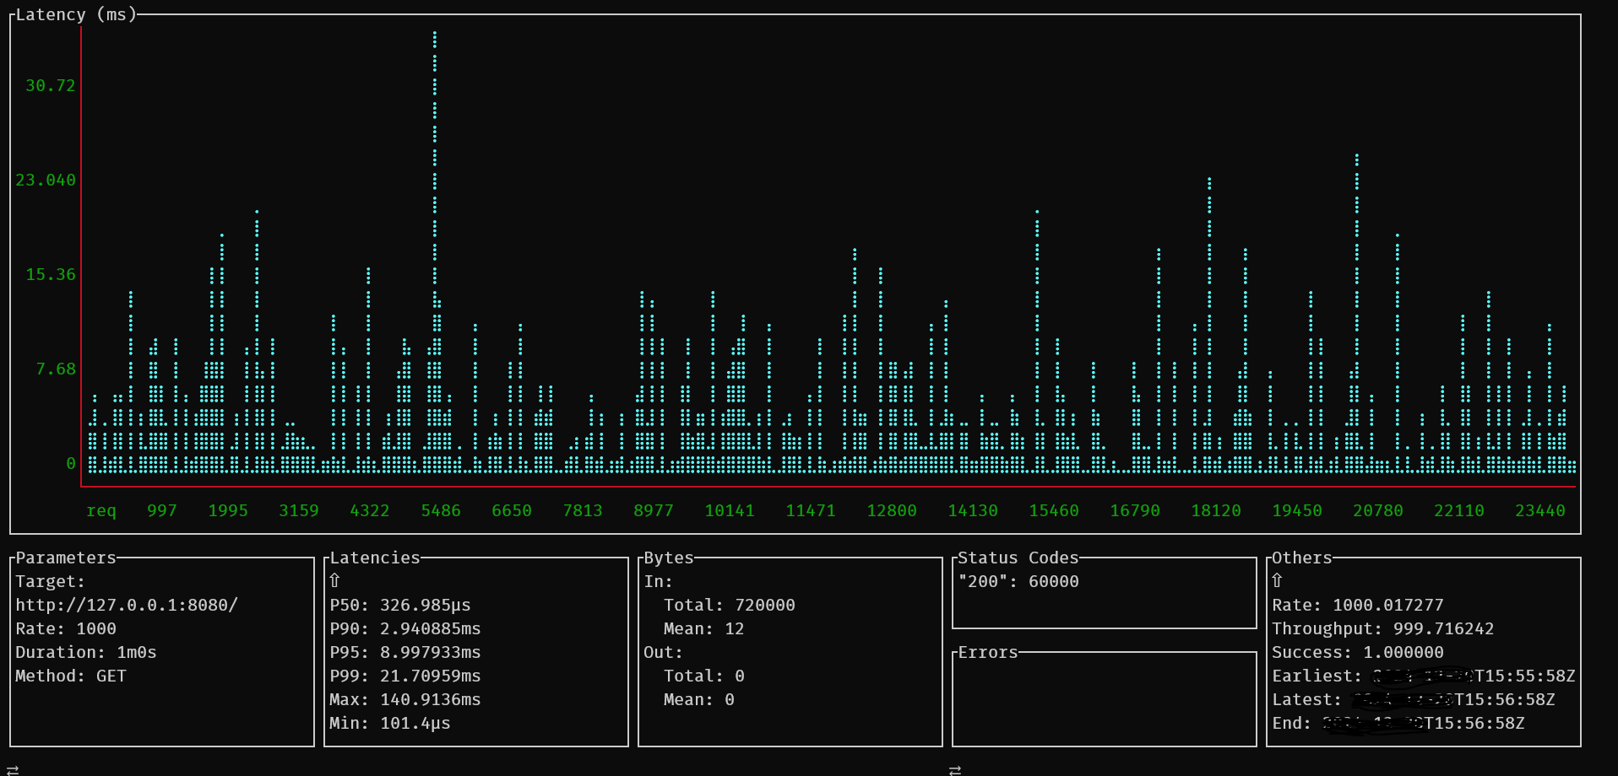Click the up arrow in Latencies panel

(x=334, y=581)
